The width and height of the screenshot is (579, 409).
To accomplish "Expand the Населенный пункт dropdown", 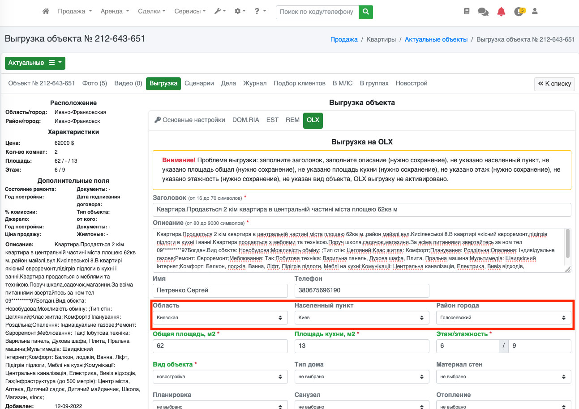I will (x=361, y=318).
